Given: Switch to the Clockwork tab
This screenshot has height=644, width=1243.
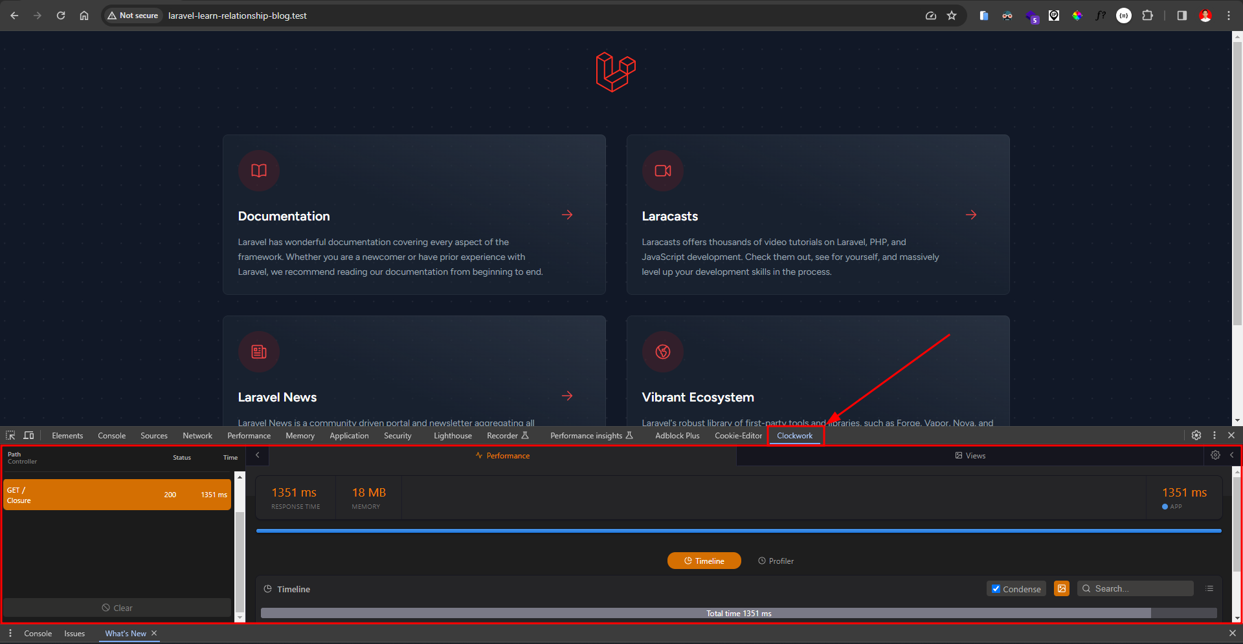Looking at the screenshot, I should pos(794,435).
